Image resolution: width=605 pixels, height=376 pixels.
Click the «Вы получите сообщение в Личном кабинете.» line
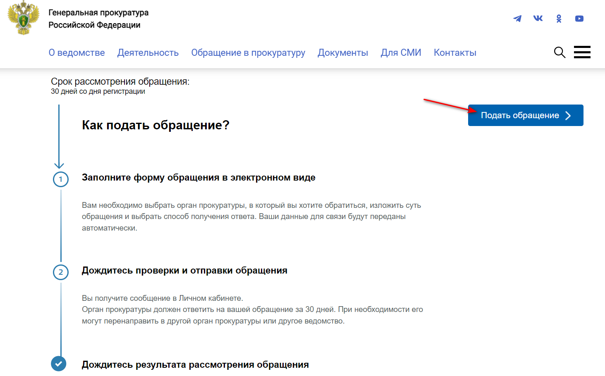tap(163, 298)
